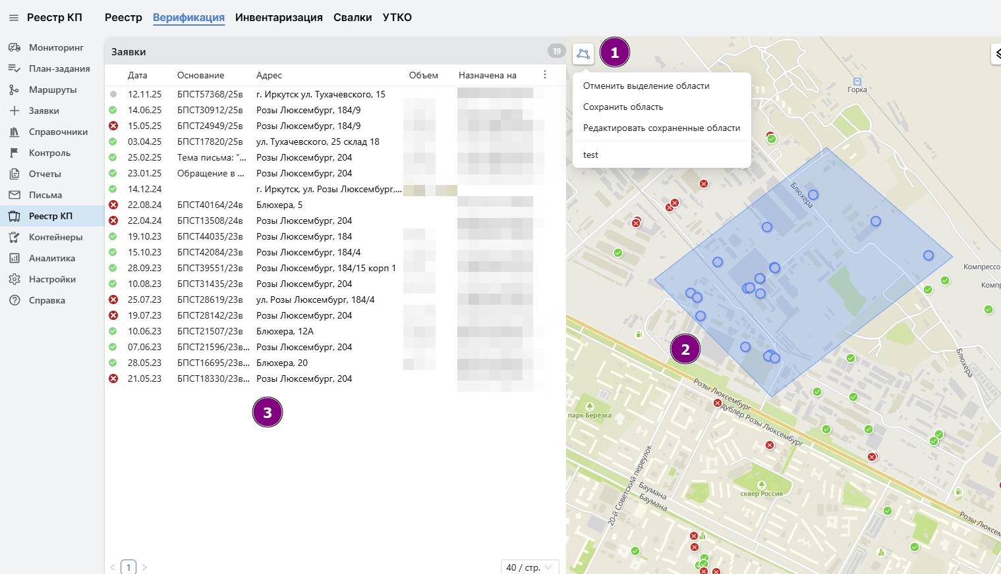Open the hamburger menu icon
The image size is (1001, 574).
13,18
